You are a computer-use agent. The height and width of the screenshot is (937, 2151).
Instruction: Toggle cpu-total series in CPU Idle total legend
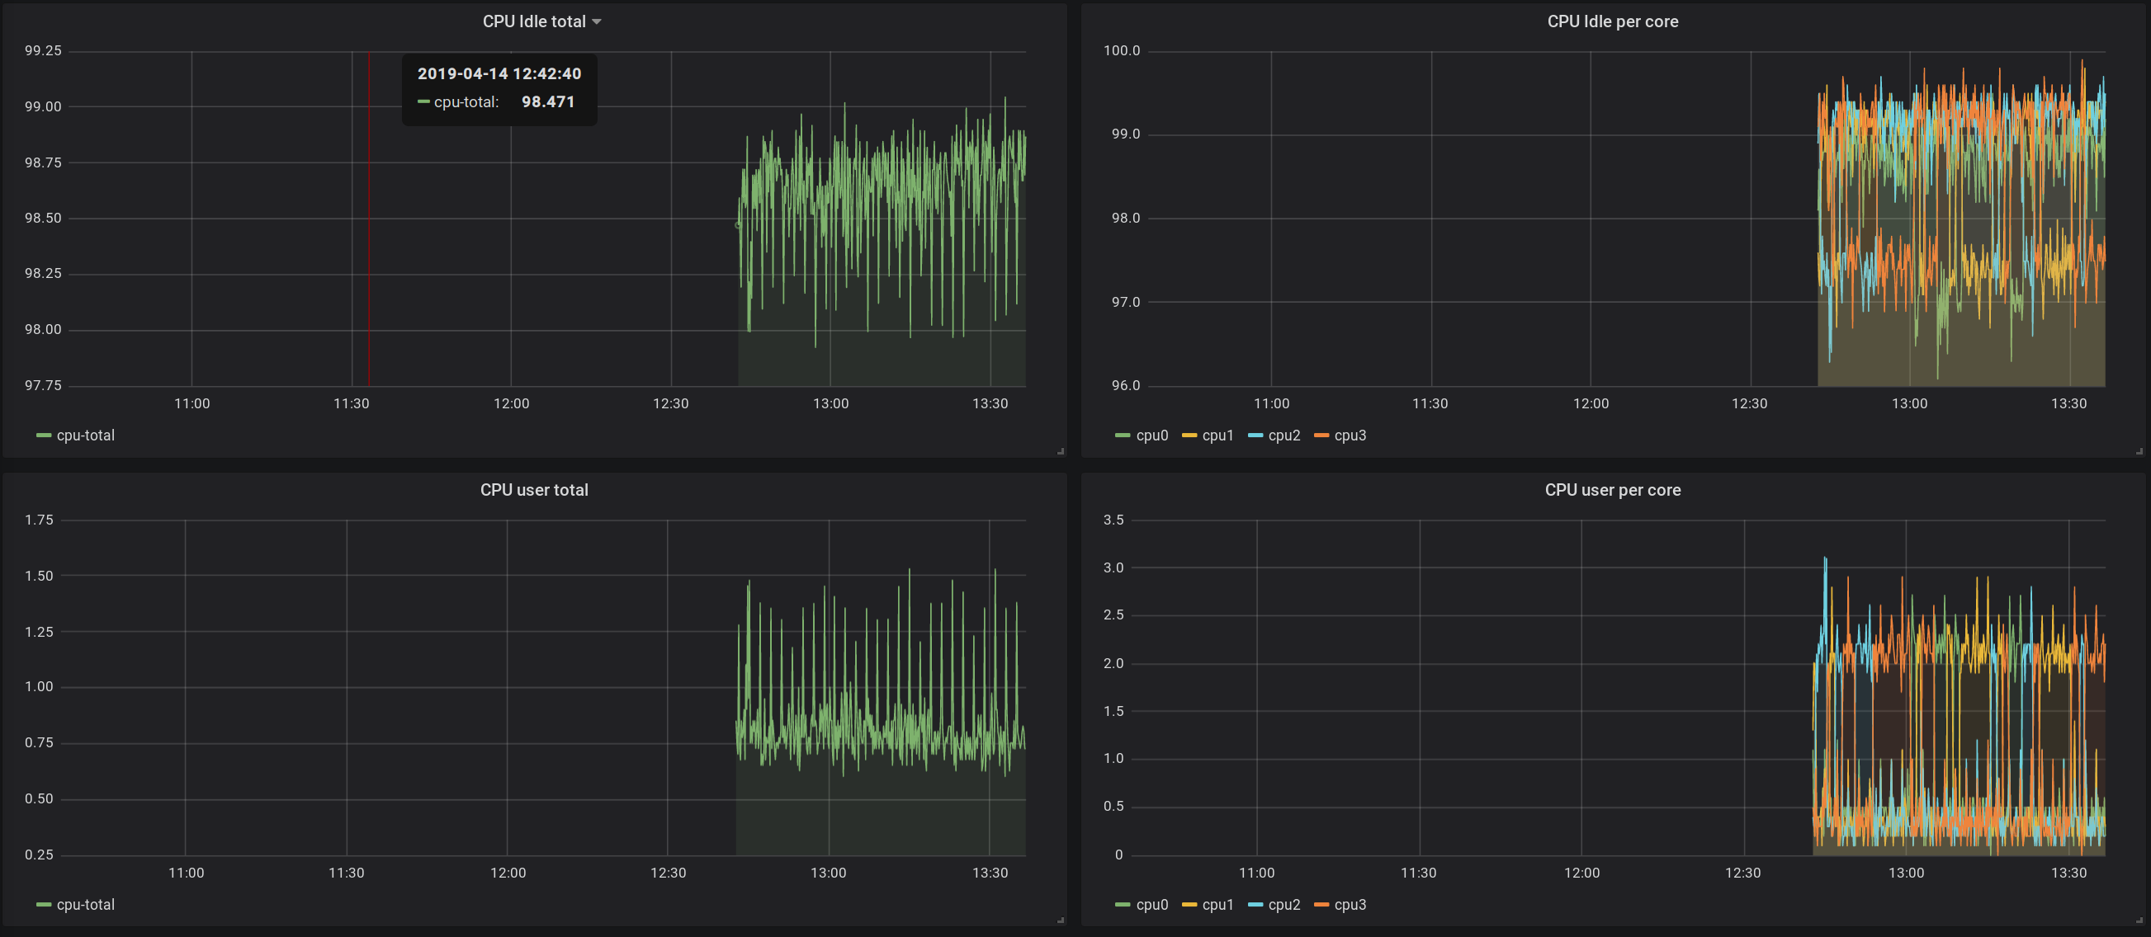click(x=85, y=436)
